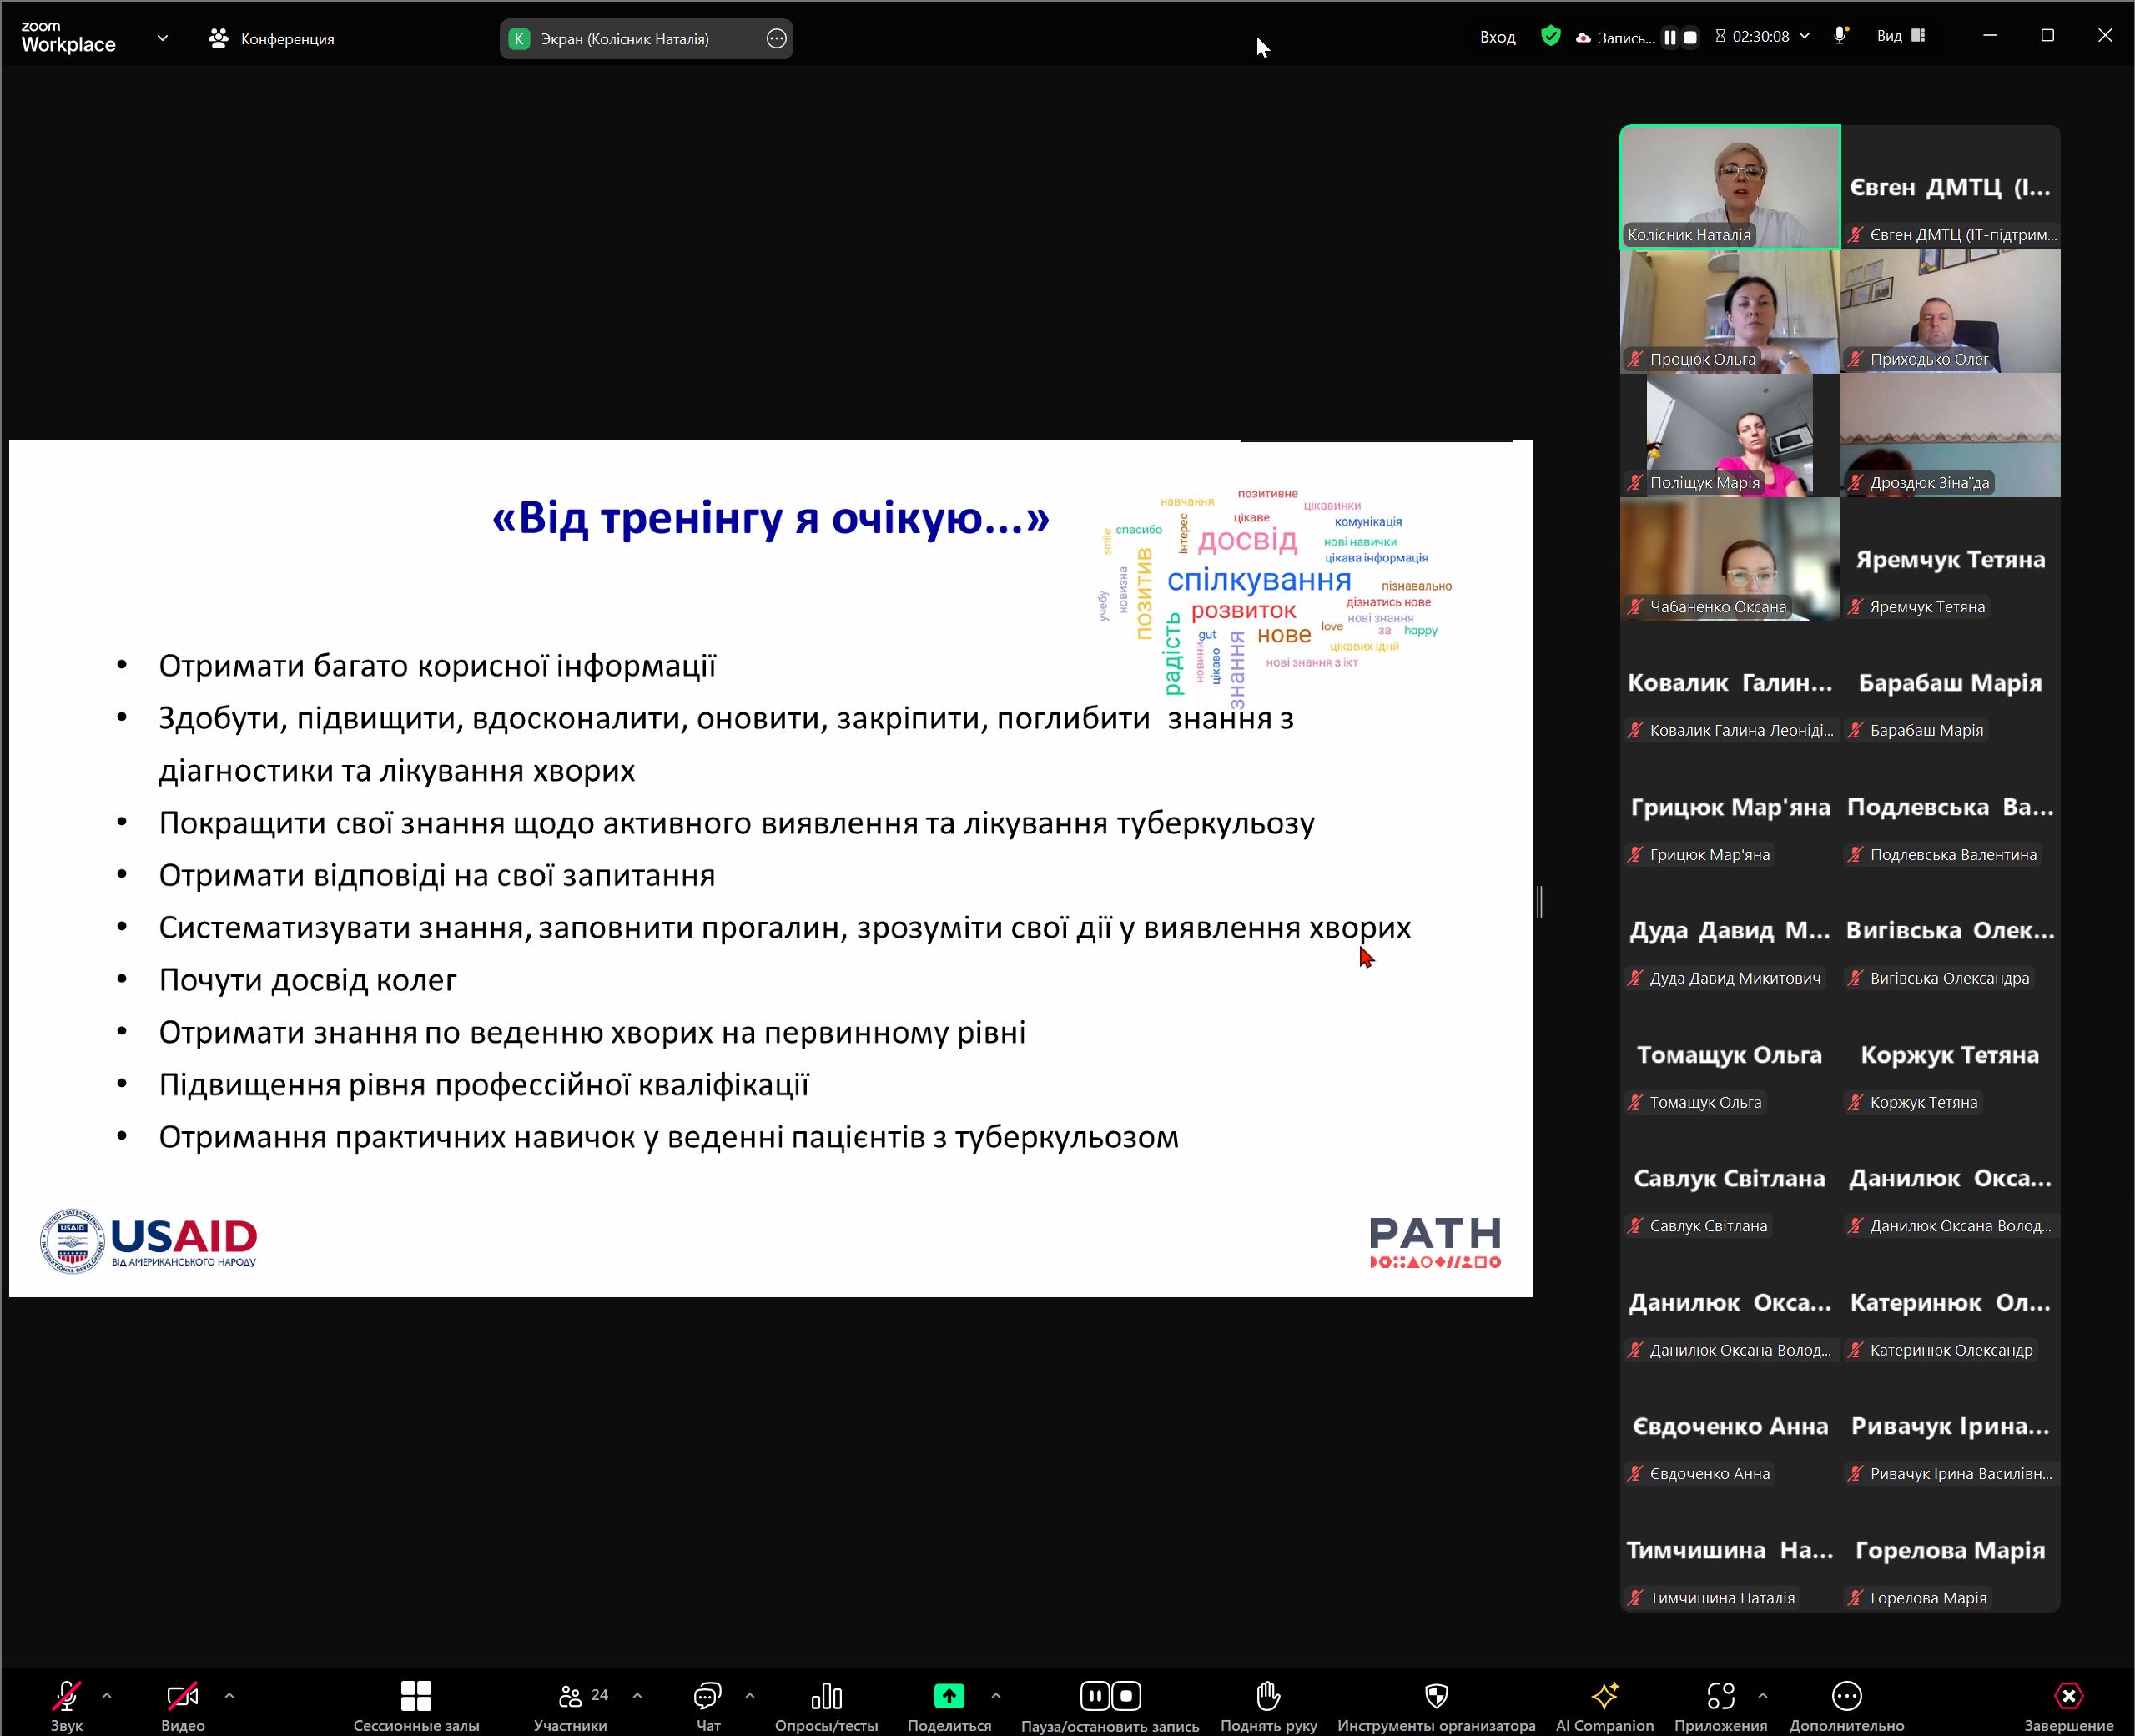Open the Participants (Участники) list
The height and width of the screenshot is (1736, 2135).
[x=571, y=1696]
